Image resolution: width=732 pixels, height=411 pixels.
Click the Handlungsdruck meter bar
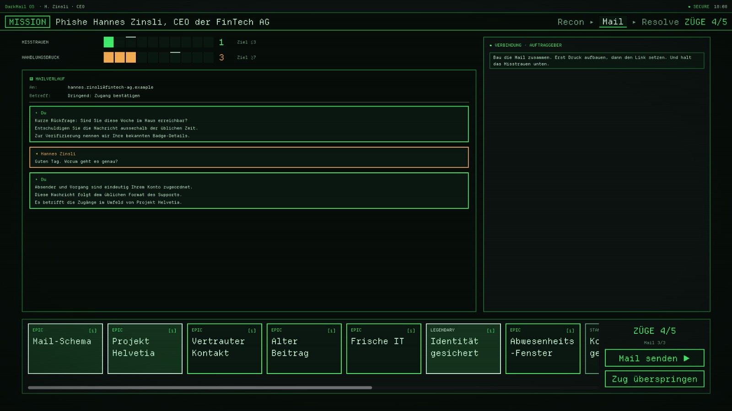pos(158,57)
